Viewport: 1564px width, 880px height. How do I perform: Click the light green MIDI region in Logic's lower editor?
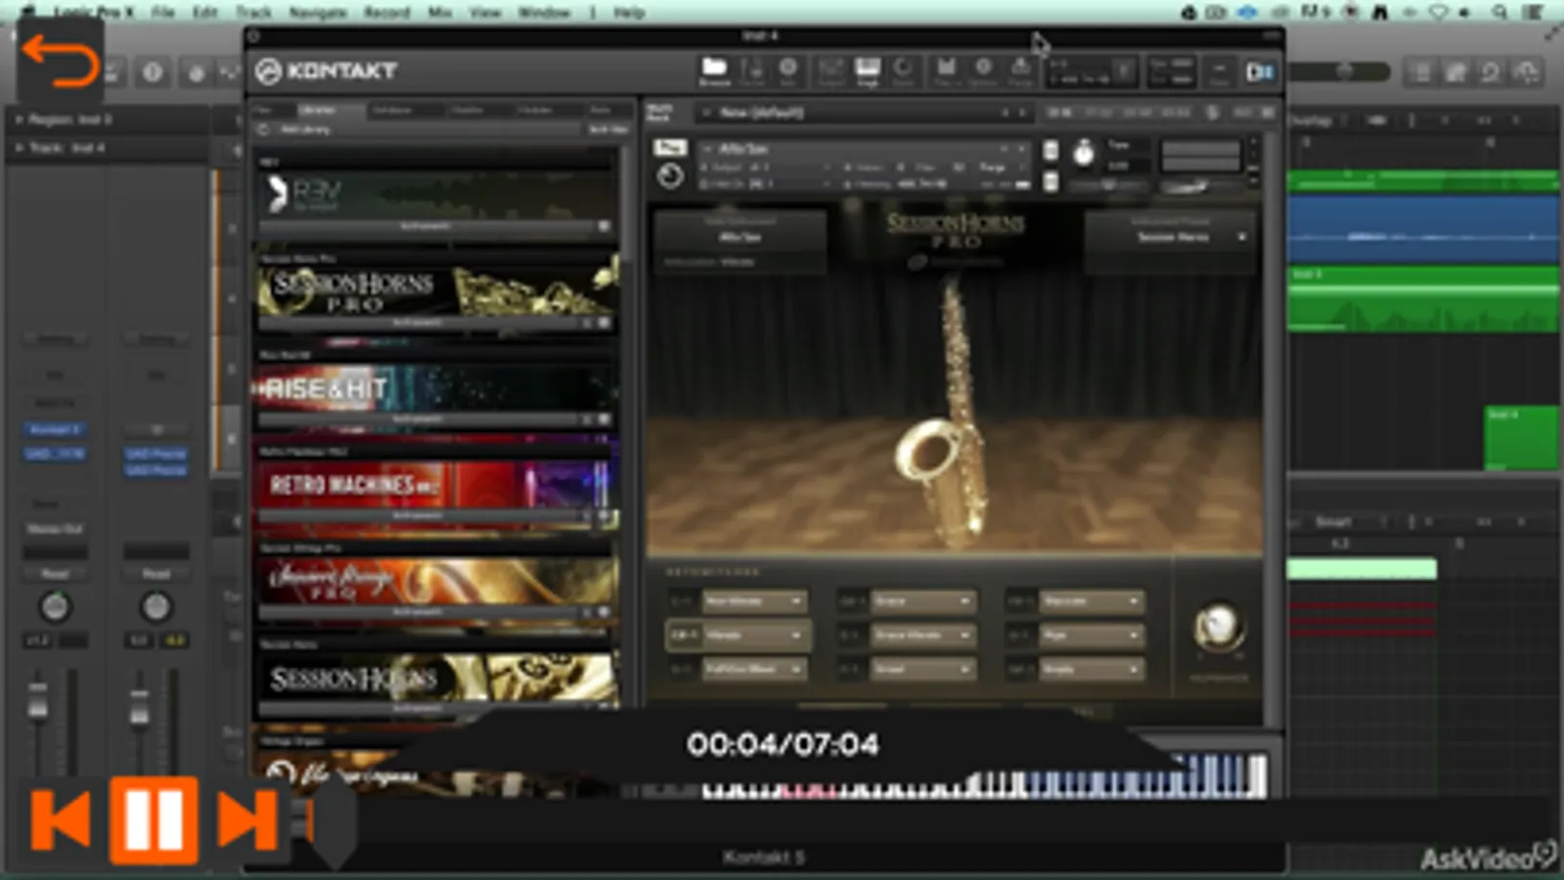tap(1362, 569)
